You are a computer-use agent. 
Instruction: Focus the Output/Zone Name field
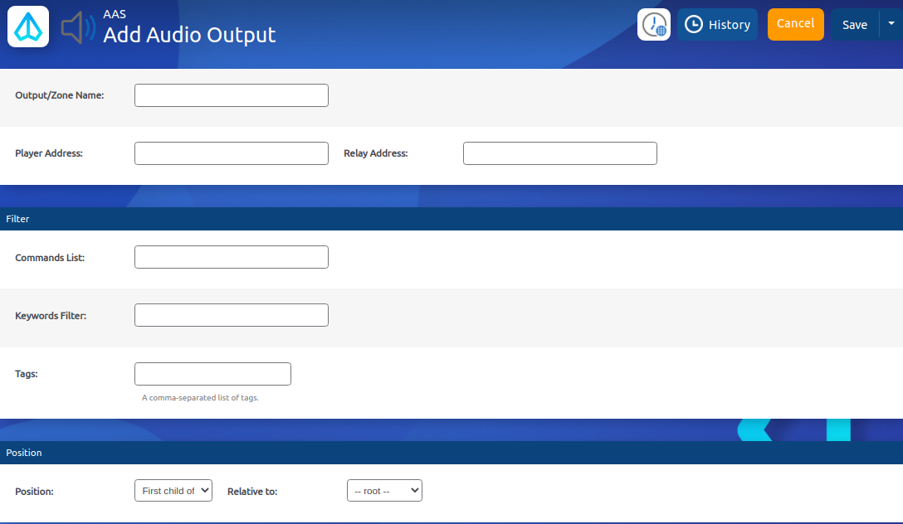coord(231,95)
